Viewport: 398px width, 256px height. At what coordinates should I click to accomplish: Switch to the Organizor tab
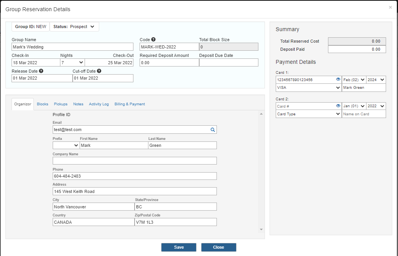pos(23,104)
